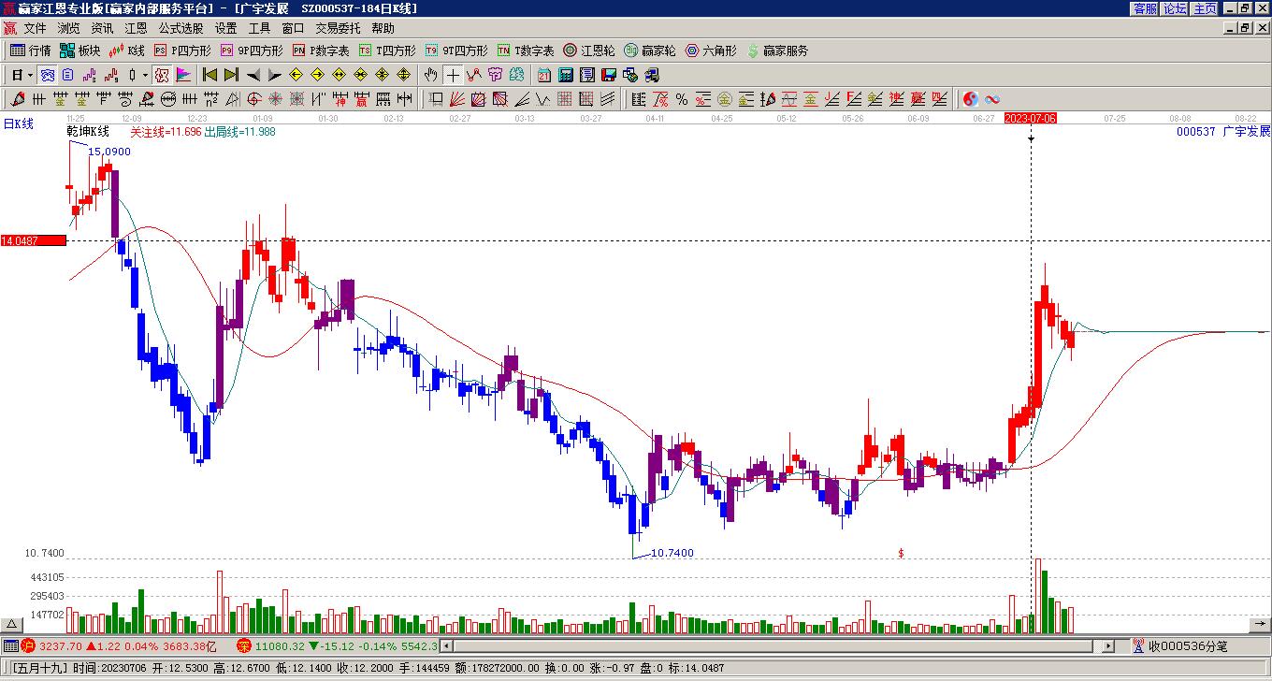
Task: Open the calendar icon showing 21
Action: pyautogui.click(x=544, y=75)
